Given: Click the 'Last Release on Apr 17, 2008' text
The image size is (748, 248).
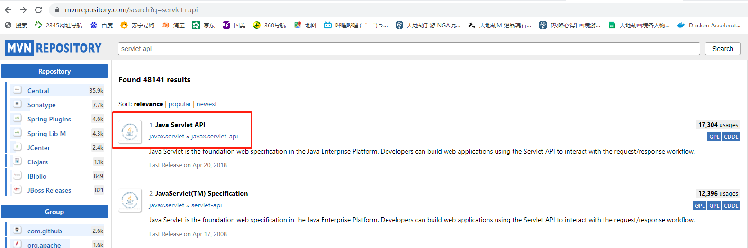Looking at the screenshot, I should (188, 234).
